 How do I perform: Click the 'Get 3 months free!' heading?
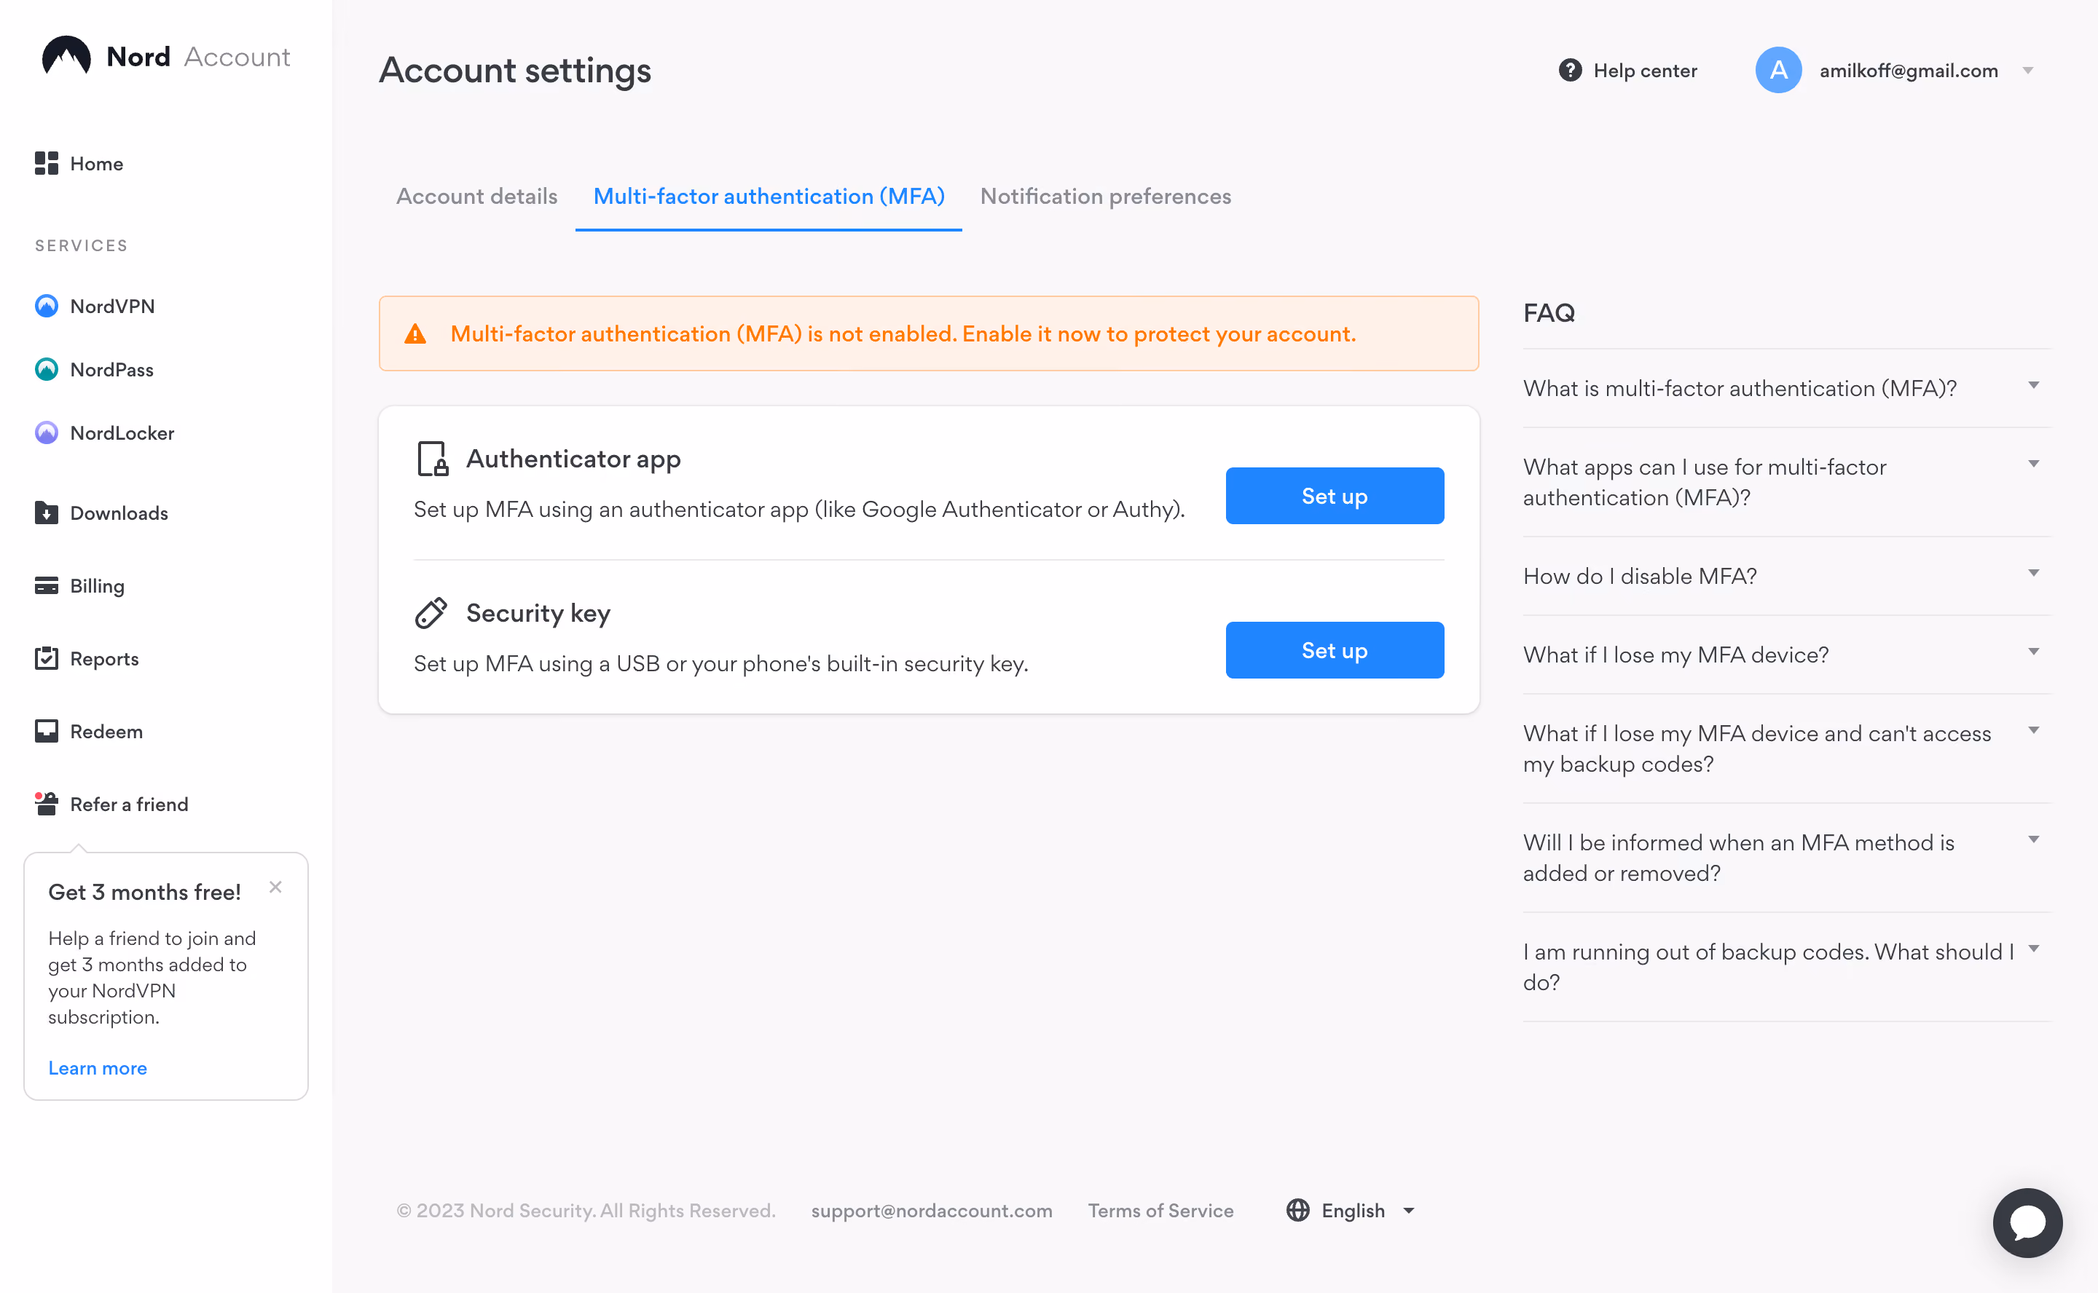[144, 892]
